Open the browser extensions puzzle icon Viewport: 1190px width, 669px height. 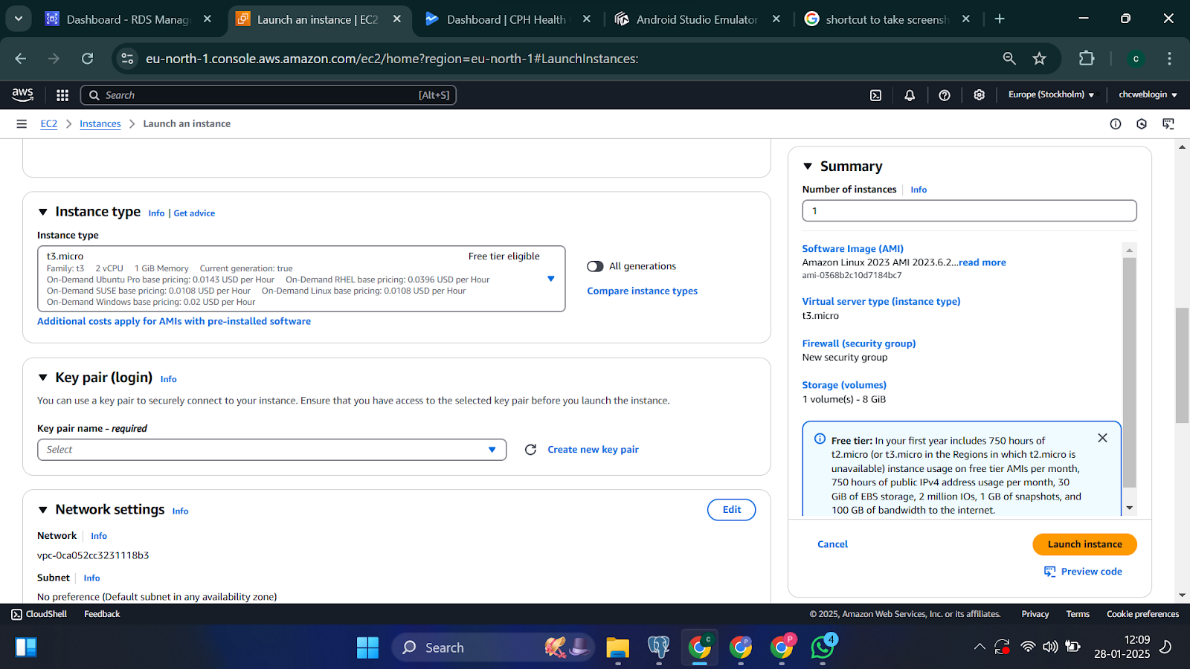1087,59
